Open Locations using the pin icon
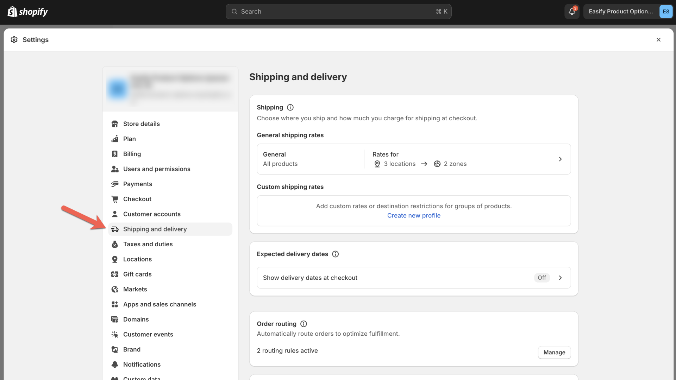The width and height of the screenshot is (676, 380). pyautogui.click(x=115, y=259)
